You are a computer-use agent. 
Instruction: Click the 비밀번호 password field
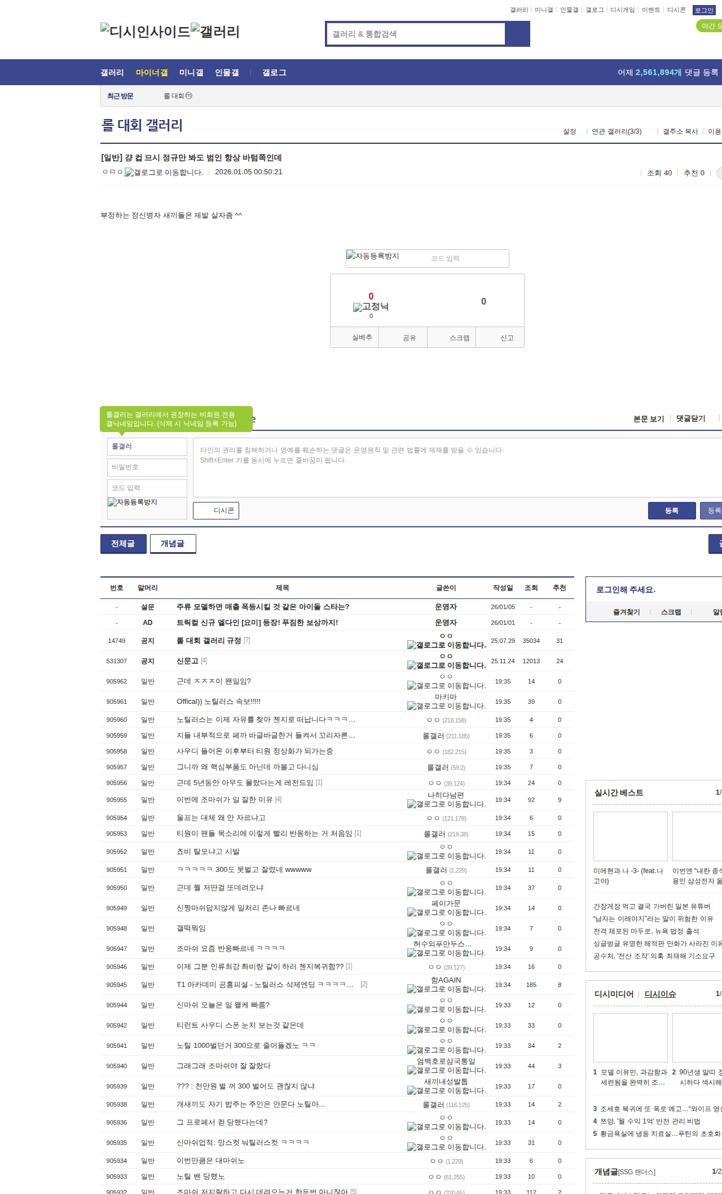tap(147, 467)
